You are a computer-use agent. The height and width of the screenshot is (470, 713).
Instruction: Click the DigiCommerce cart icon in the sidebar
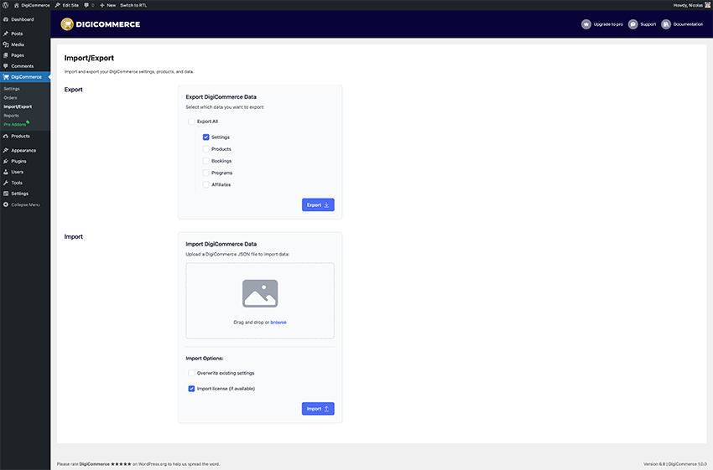coord(6,77)
